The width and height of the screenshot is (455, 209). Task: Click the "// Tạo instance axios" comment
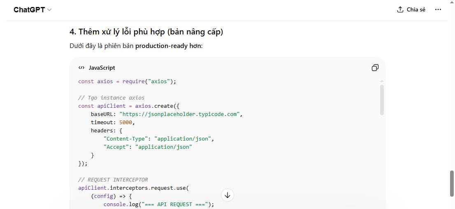(x=111, y=98)
